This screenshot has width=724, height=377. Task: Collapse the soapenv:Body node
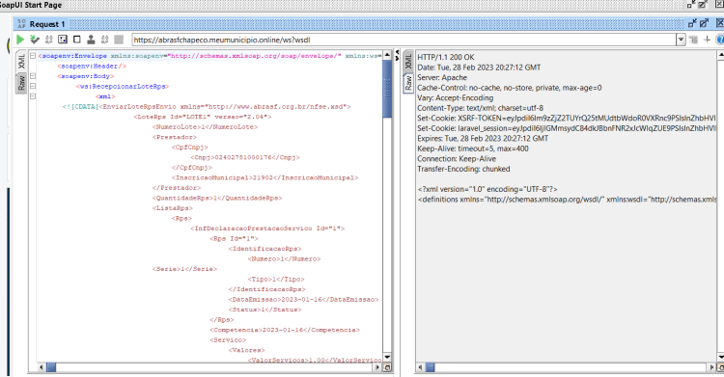coord(33,76)
